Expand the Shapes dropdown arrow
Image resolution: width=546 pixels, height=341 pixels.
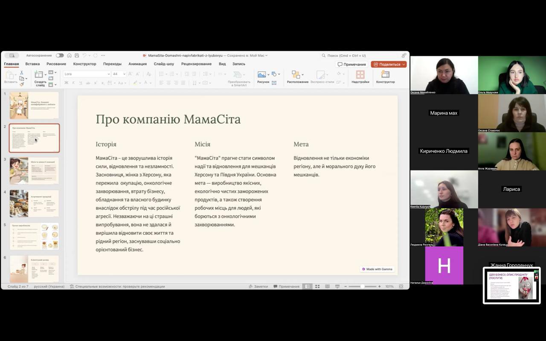[x=279, y=74]
